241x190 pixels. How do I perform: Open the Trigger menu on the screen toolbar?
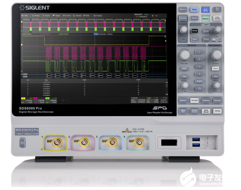pyautogui.click(x=57, y=16)
